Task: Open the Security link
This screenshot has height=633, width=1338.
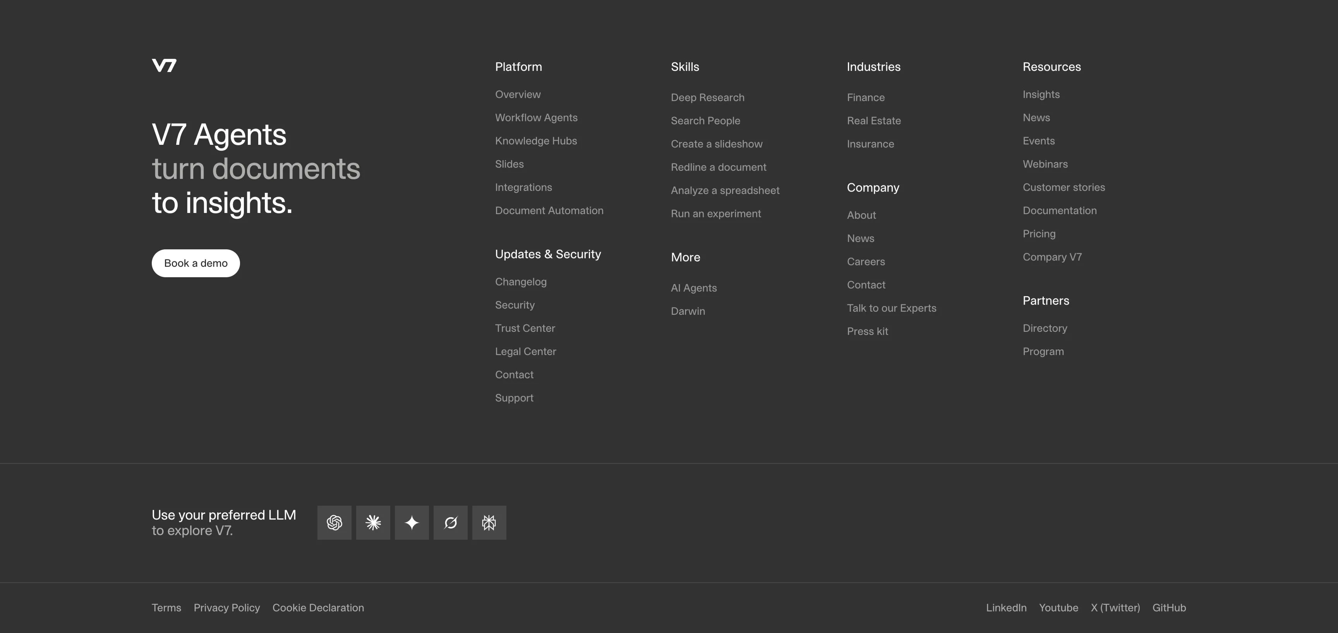Action: 515,305
